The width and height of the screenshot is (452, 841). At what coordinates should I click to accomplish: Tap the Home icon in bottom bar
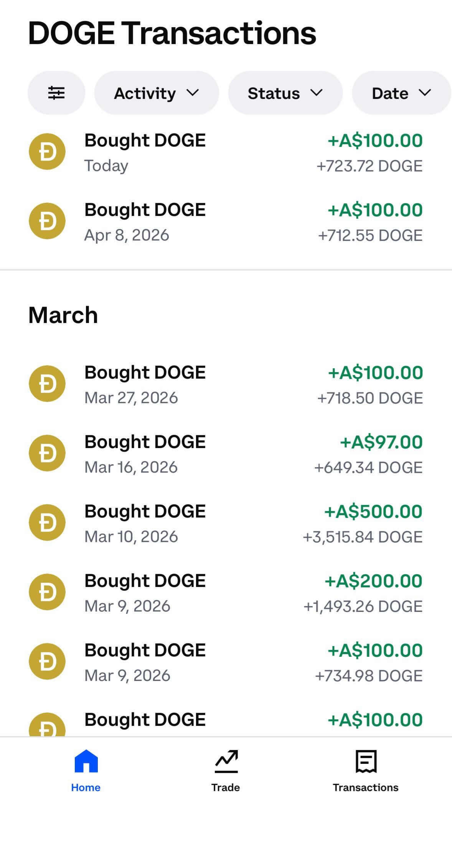(x=86, y=761)
